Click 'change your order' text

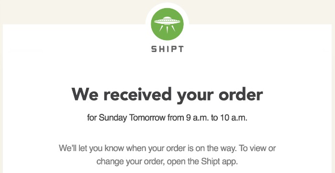(x=131, y=162)
